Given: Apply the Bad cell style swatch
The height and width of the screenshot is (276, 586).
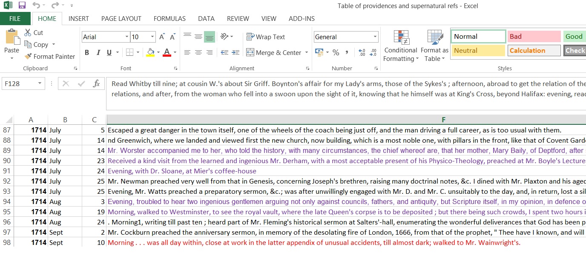Looking at the screenshot, I should (534, 37).
